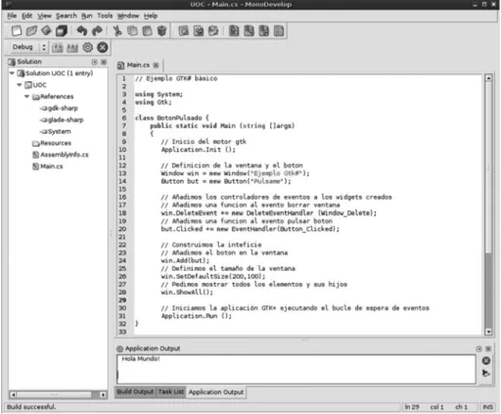Click the second search toolbar icon right of the trash can

click(x=199, y=31)
